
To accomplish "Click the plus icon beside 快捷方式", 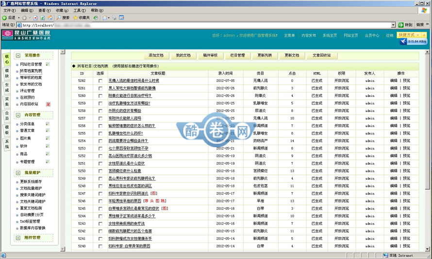I will (424, 35).
